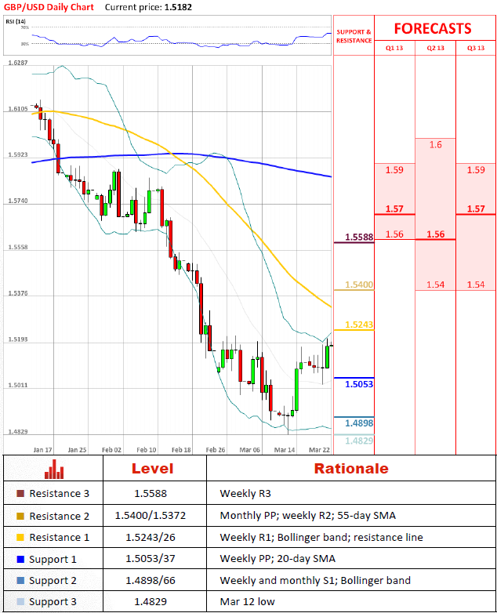
Task: Click the 1.54 value in Q2 column
Action: tap(436, 285)
